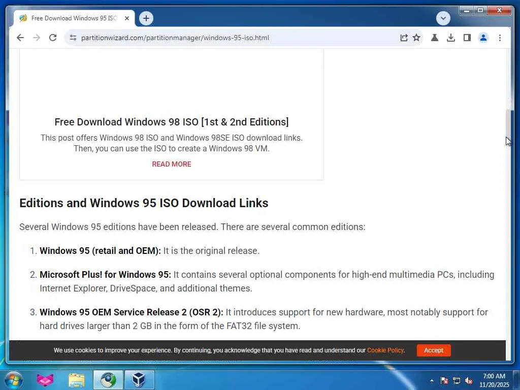
Task: Switch to the Chrome taskbar button
Action: [108, 380]
